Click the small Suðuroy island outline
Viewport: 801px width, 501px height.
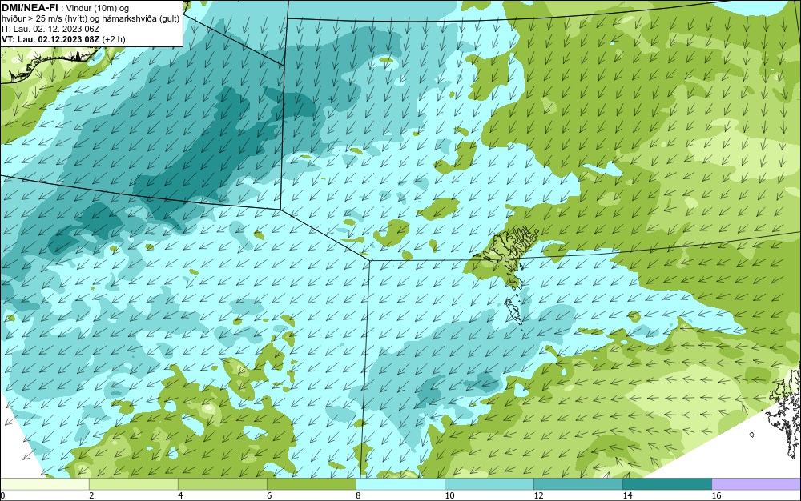[514, 311]
